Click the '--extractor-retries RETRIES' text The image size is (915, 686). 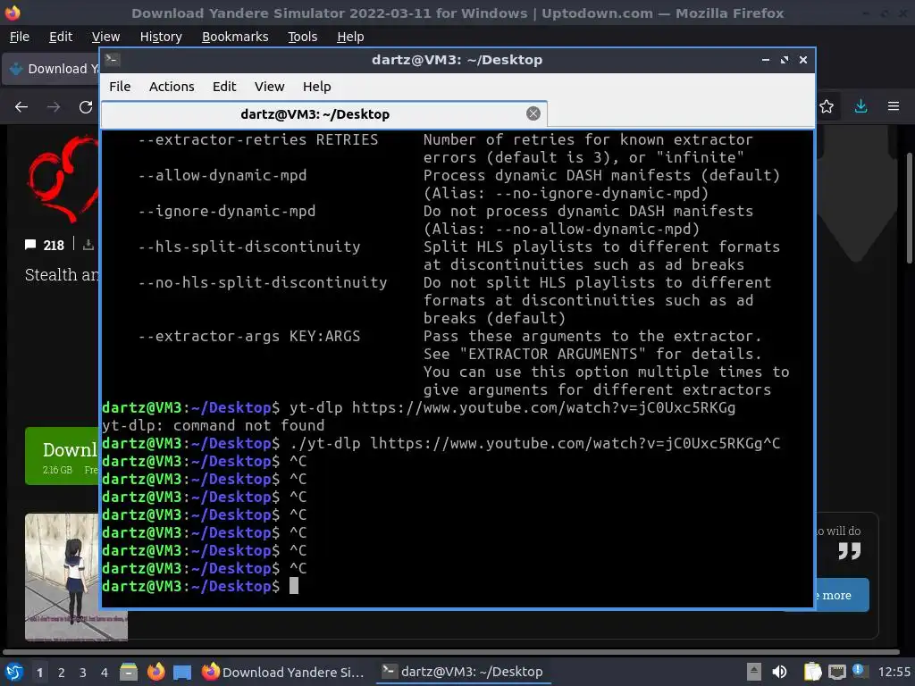pyautogui.click(x=258, y=140)
